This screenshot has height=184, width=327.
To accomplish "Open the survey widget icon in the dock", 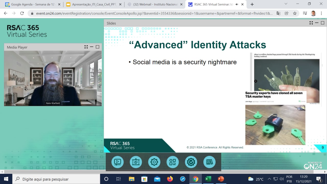I will coord(173,162).
